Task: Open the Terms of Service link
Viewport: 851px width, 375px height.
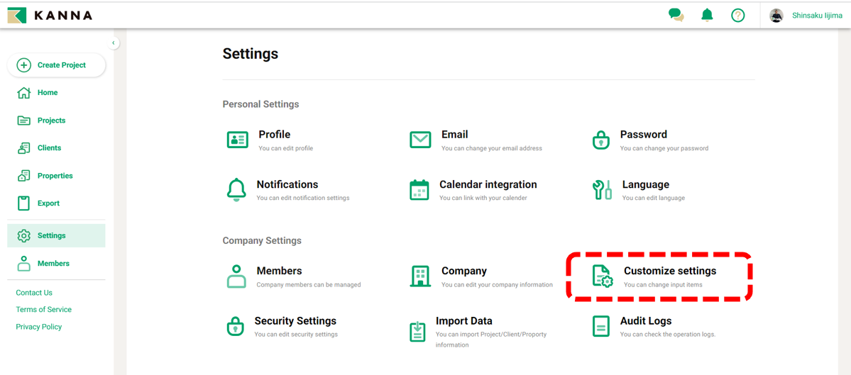Action: (x=43, y=310)
